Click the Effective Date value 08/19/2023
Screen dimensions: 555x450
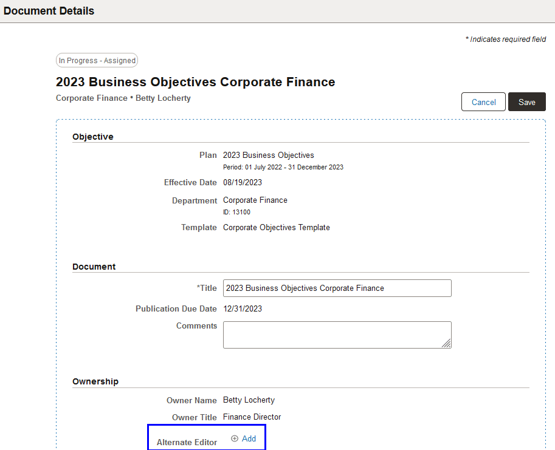click(x=243, y=182)
